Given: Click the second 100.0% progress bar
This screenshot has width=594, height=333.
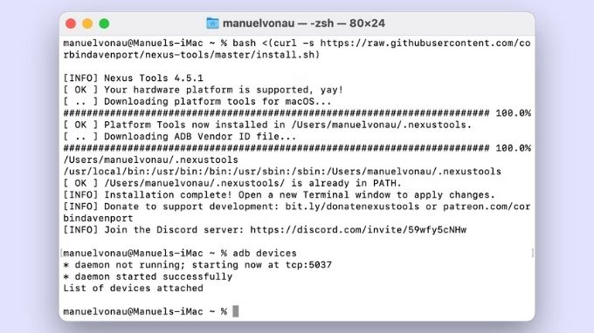Looking at the screenshot, I should [297, 148].
